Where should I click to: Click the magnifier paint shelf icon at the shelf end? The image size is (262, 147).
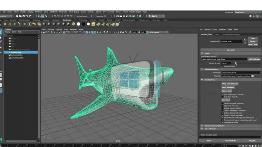click(x=117, y=24)
